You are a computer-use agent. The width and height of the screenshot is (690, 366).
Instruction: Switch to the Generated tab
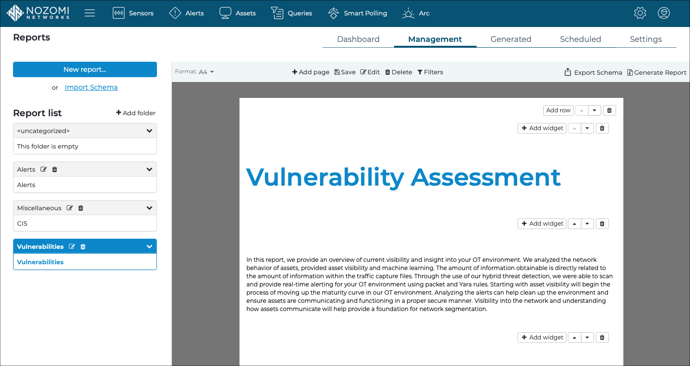click(511, 40)
